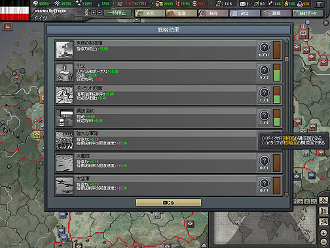This screenshot has width=330, height=248.
Task: Click the zoom out button near minimap
Action: coord(323,241)
